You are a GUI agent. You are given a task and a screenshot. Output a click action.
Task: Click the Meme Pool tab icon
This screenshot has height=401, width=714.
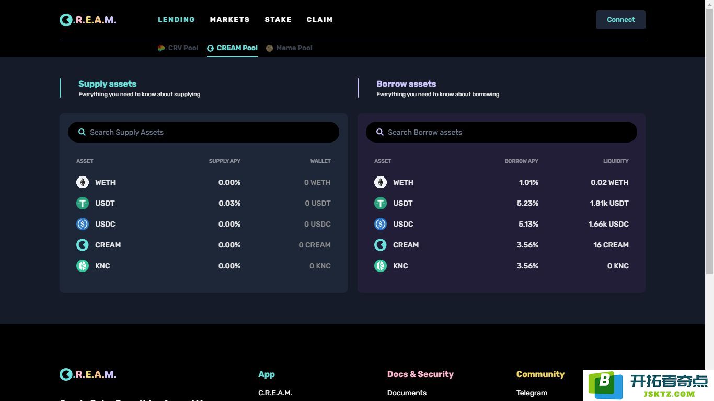(x=269, y=48)
